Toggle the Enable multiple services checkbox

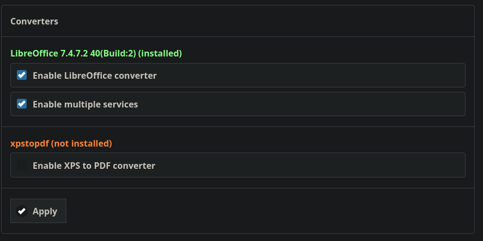(22, 104)
